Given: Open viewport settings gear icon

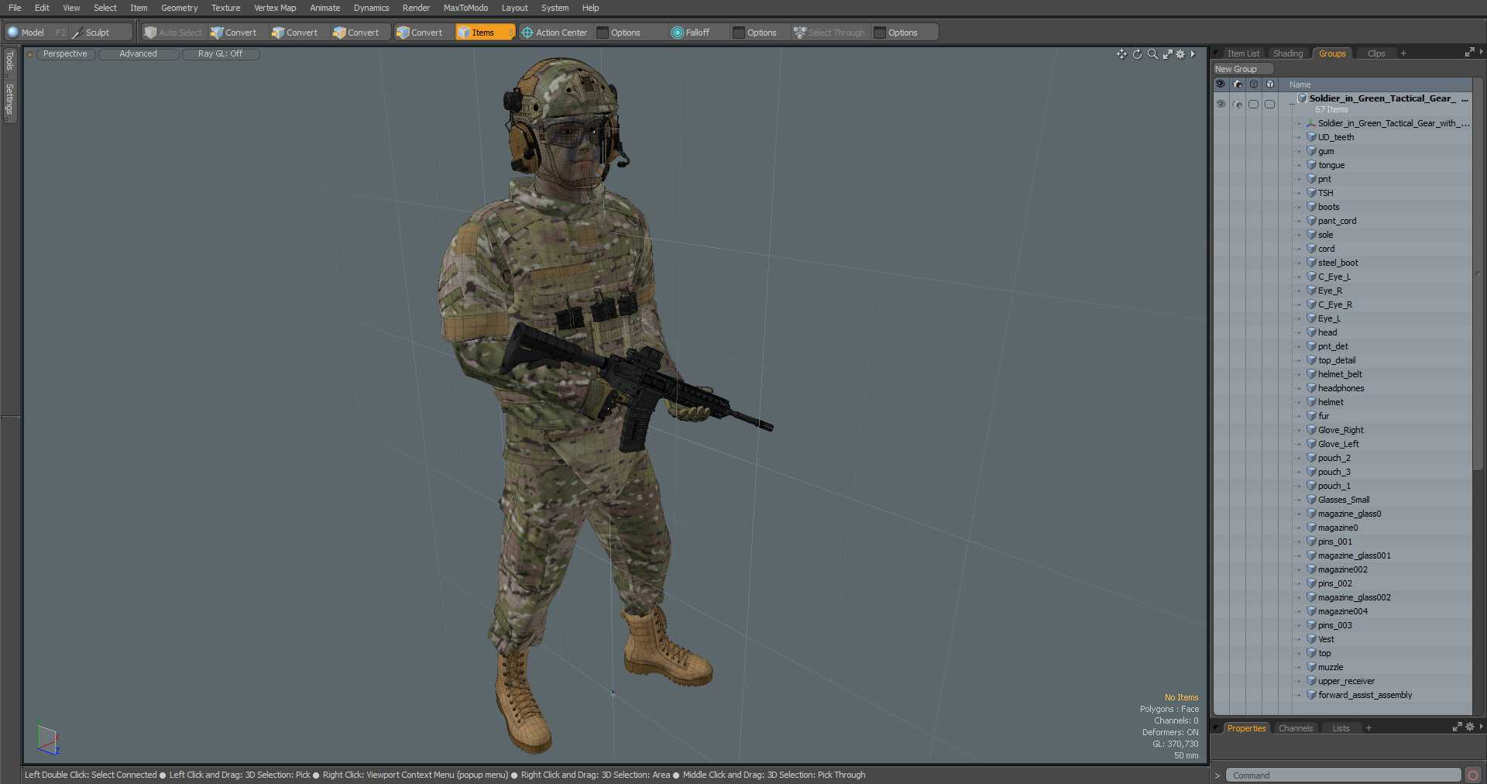Looking at the screenshot, I should [1180, 54].
